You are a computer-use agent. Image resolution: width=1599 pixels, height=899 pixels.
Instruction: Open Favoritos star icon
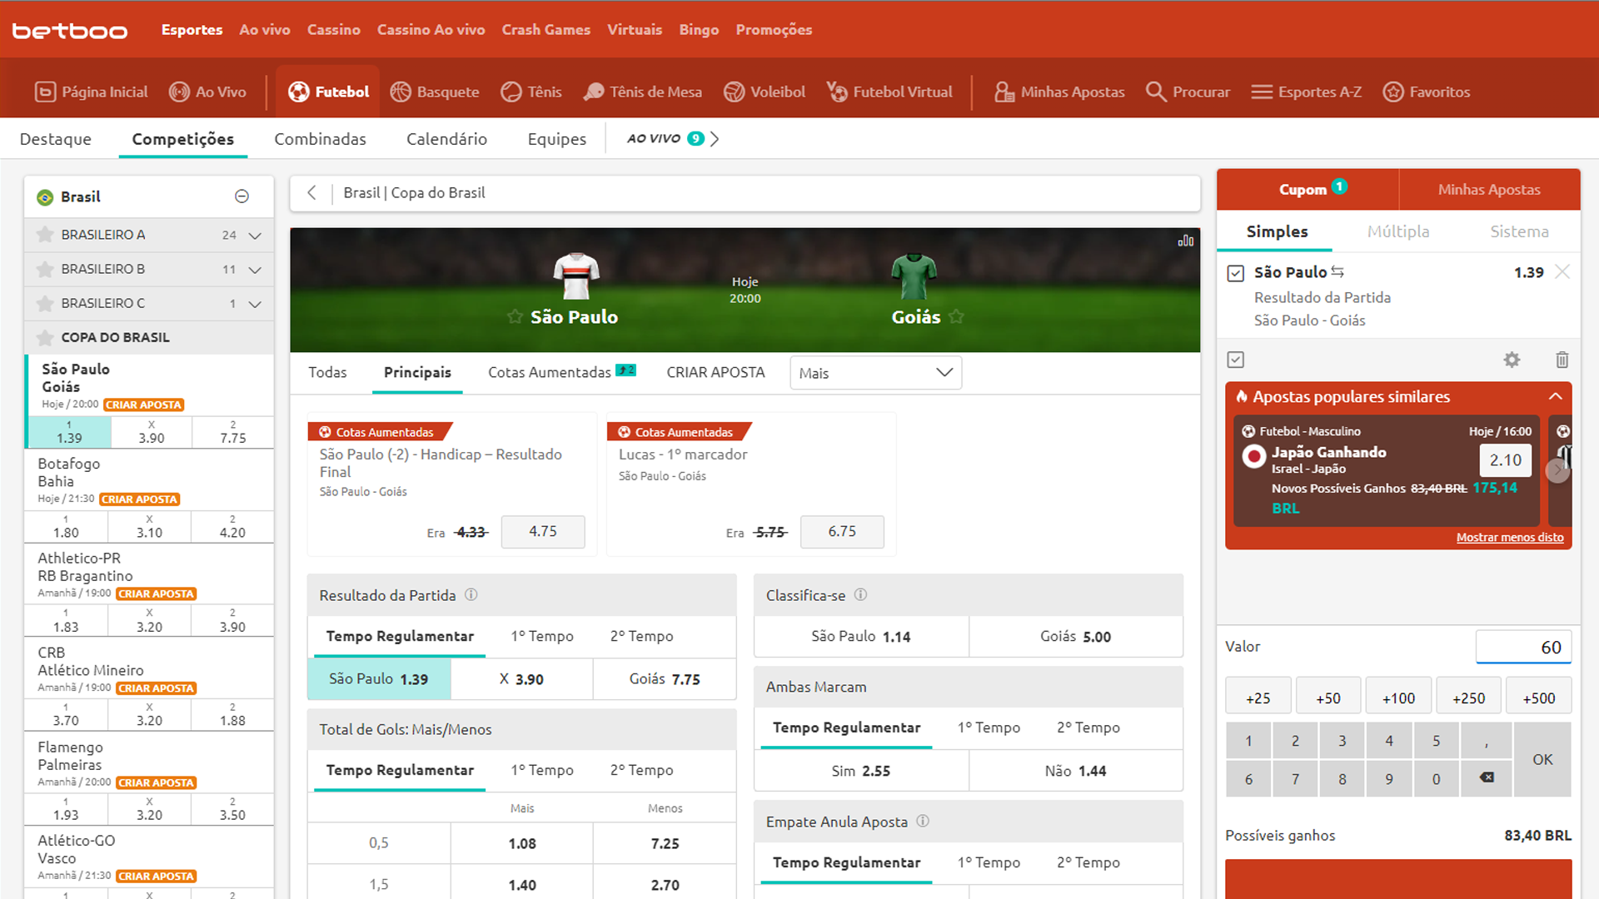(1393, 92)
